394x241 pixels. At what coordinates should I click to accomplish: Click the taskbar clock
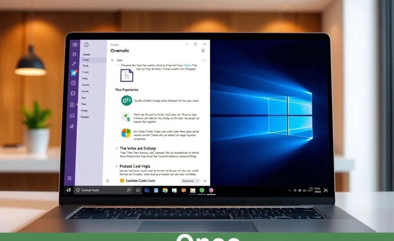point(317,190)
